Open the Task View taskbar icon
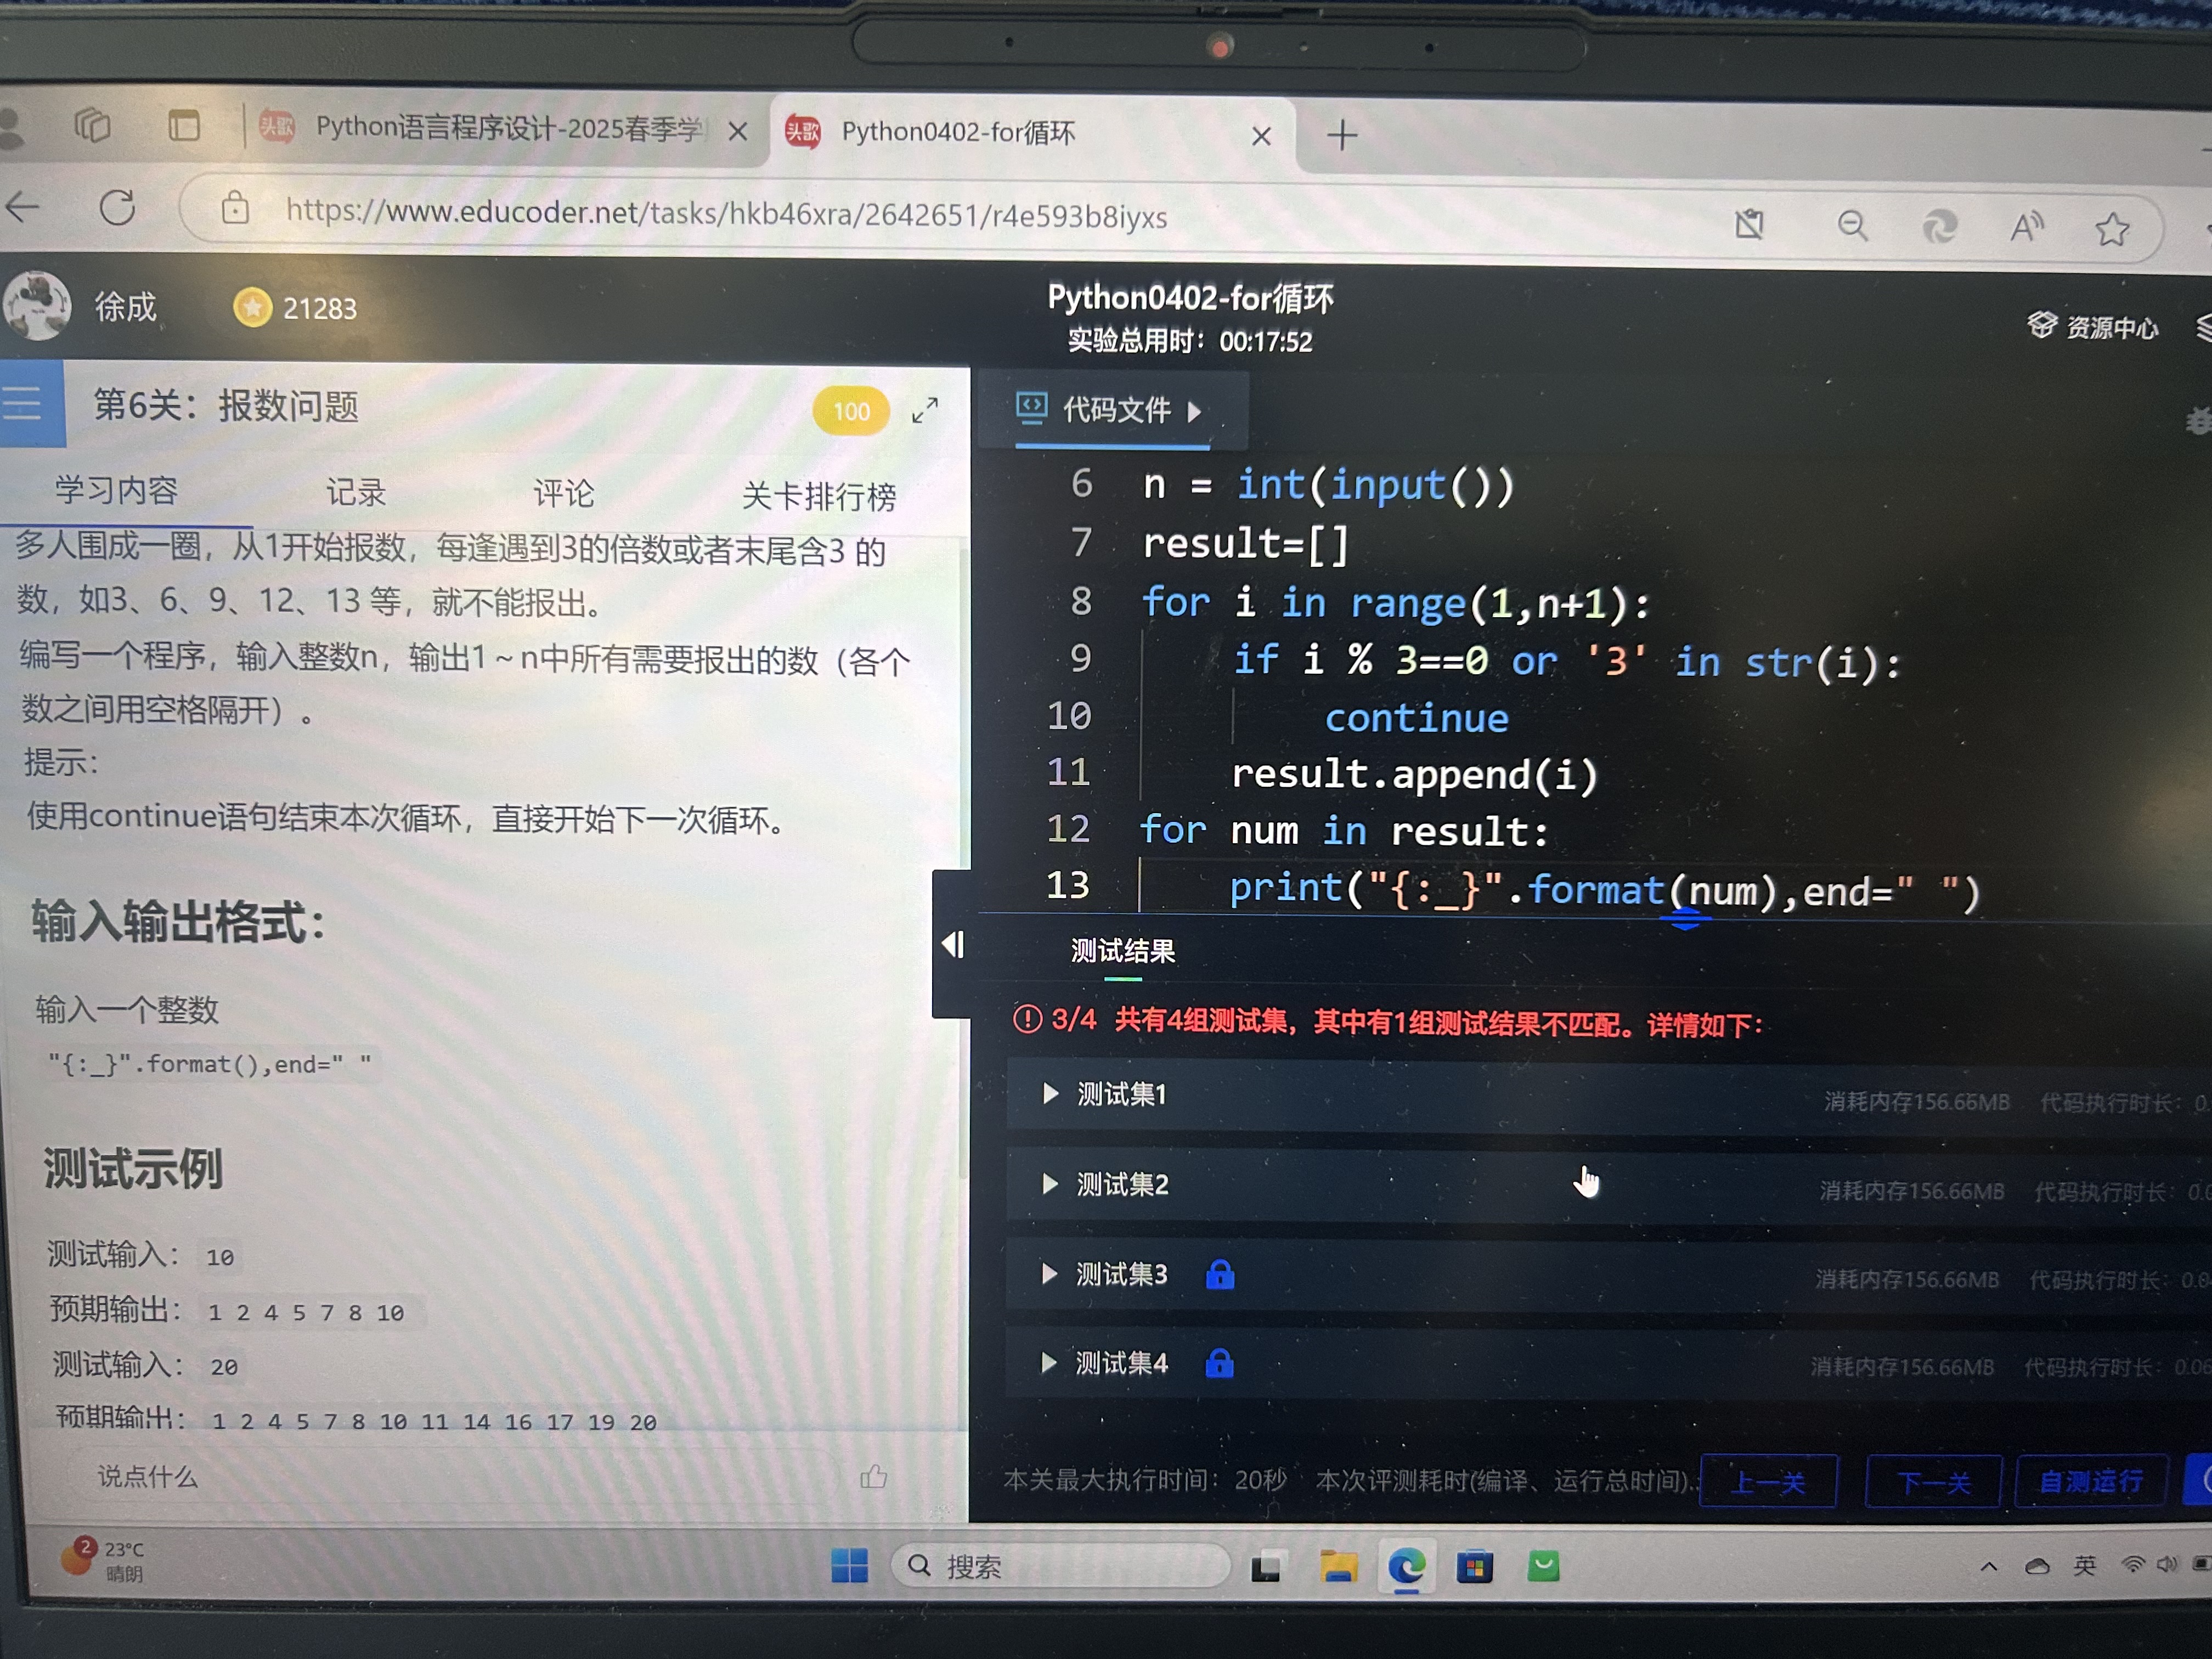Image resolution: width=2212 pixels, height=1659 pixels. point(1266,1567)
